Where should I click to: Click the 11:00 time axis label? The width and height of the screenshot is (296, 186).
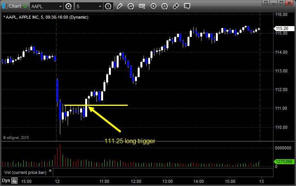(104, 181)
